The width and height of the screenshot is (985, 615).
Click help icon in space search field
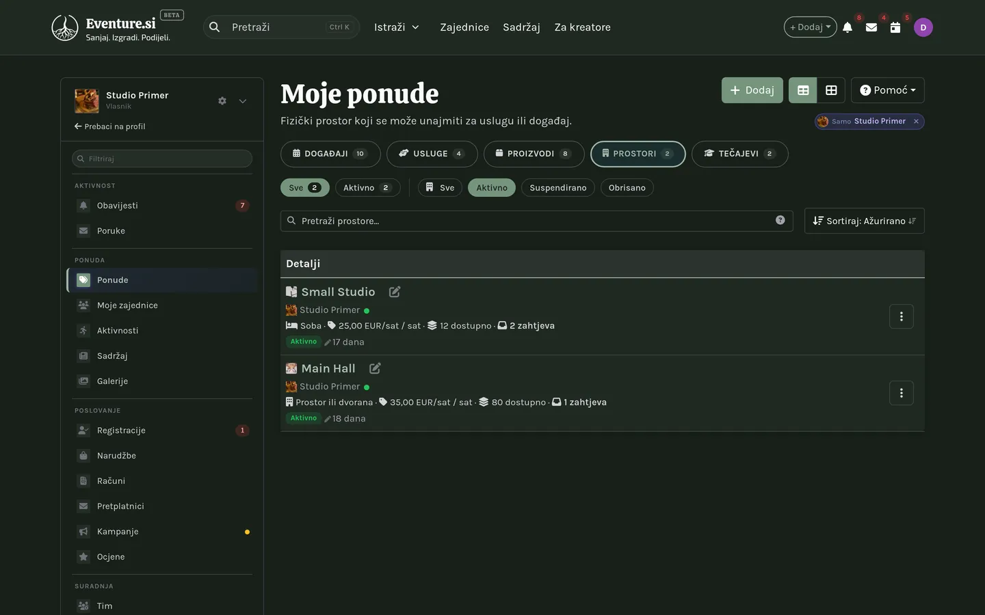click(x=780, y=220)
